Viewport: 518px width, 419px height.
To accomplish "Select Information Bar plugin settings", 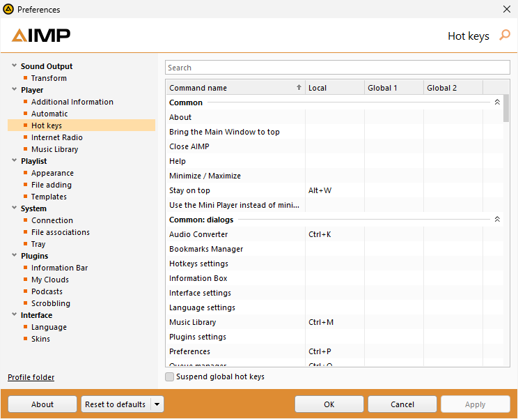I will pyautogui.click(x=59, y=268).
